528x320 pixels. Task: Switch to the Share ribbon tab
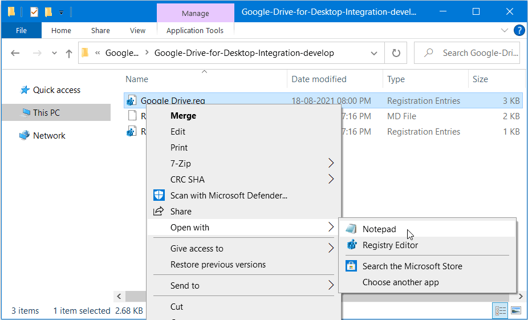pyautogui.click(x=100, y=30)
